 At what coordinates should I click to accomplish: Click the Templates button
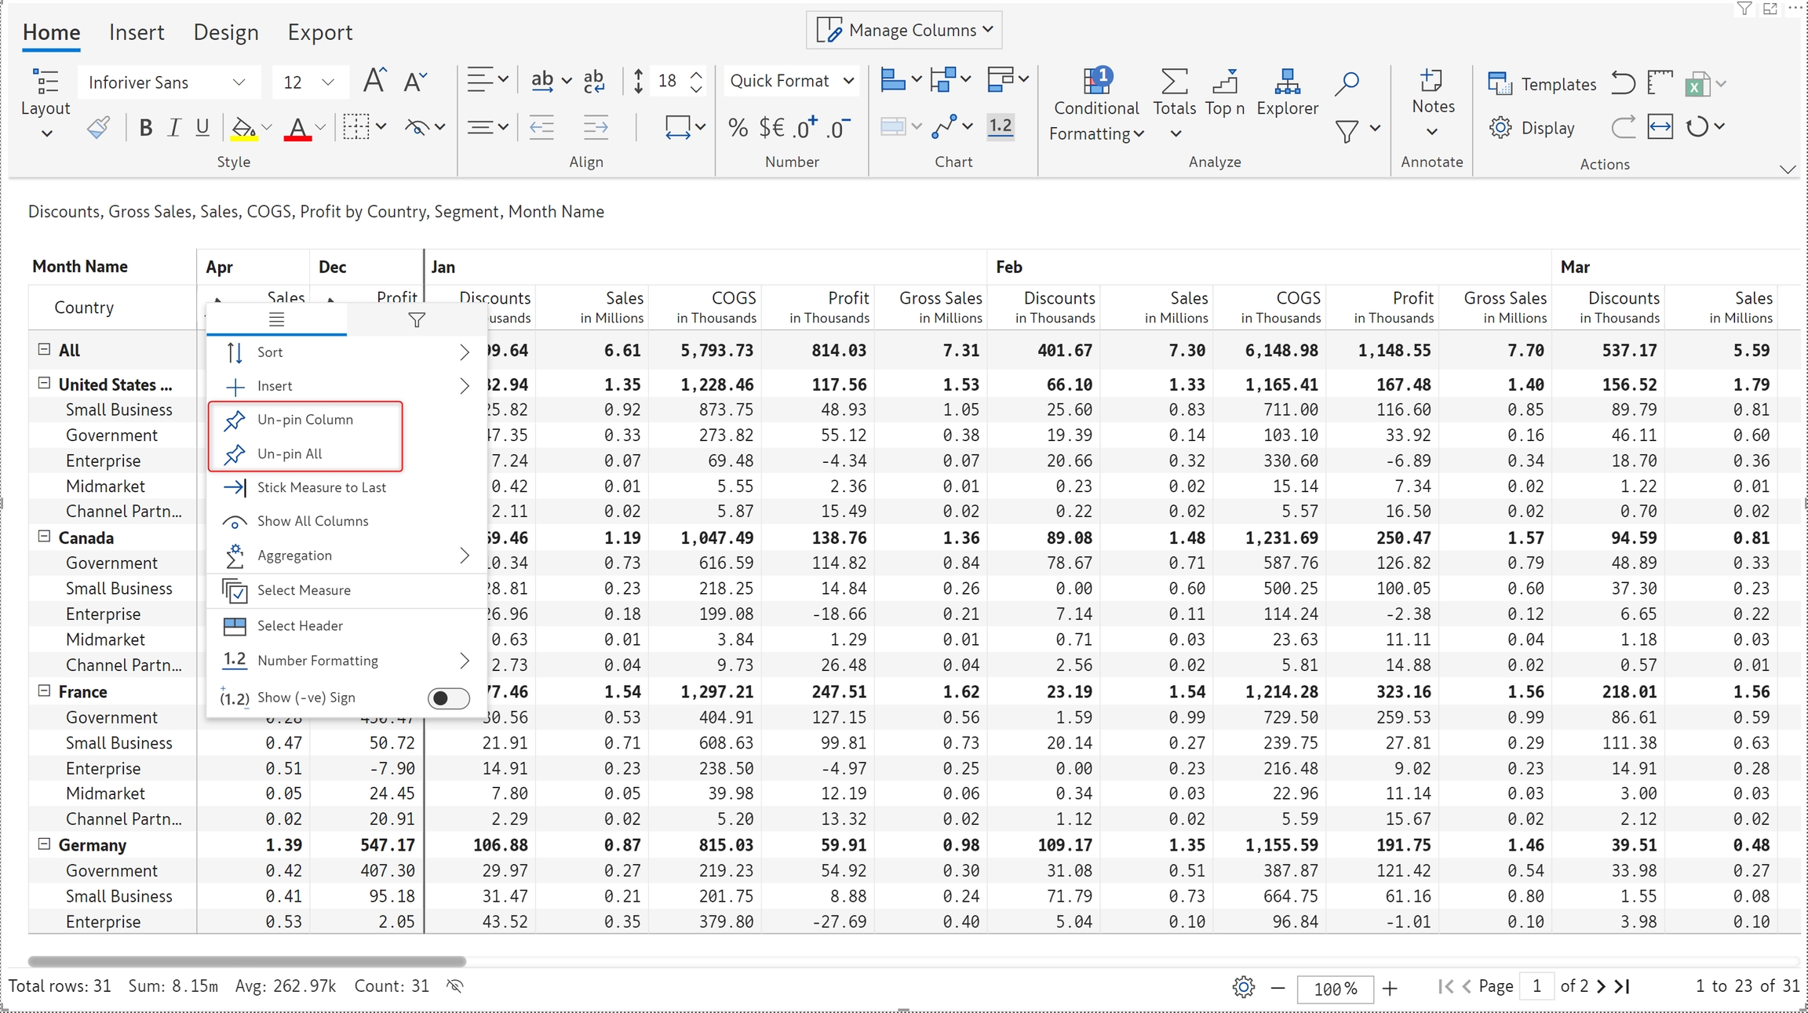click(x=1543, y=84)
